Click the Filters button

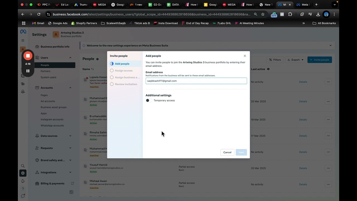pyautogui.click(x=275, y=60)
